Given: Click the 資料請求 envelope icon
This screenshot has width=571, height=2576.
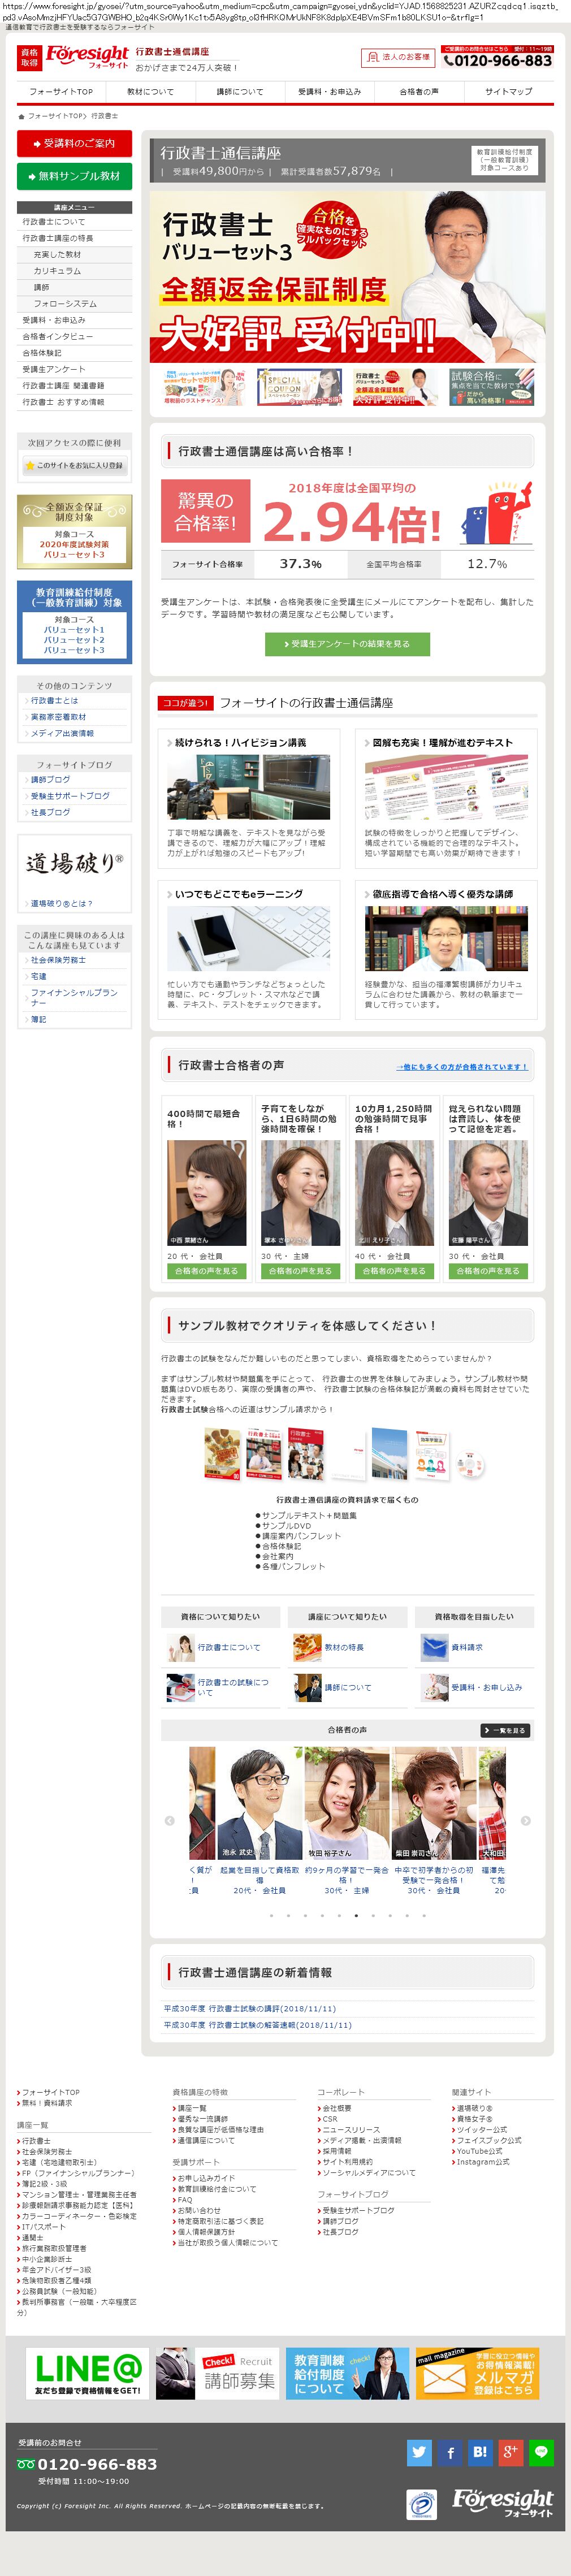Looking at the screenshot, I should pos(434,1647).
